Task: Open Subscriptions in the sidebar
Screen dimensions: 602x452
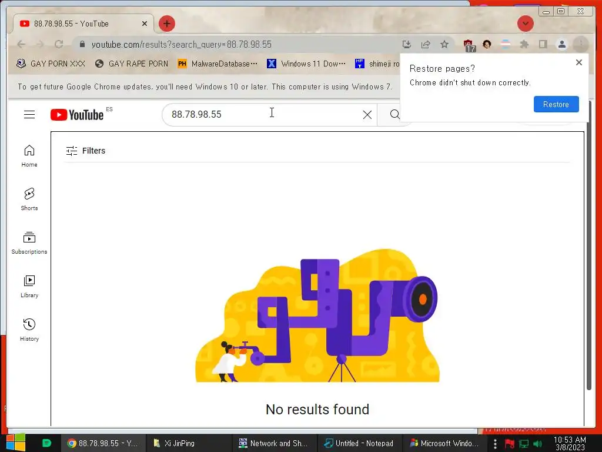Action: click(x=29, y=243)
